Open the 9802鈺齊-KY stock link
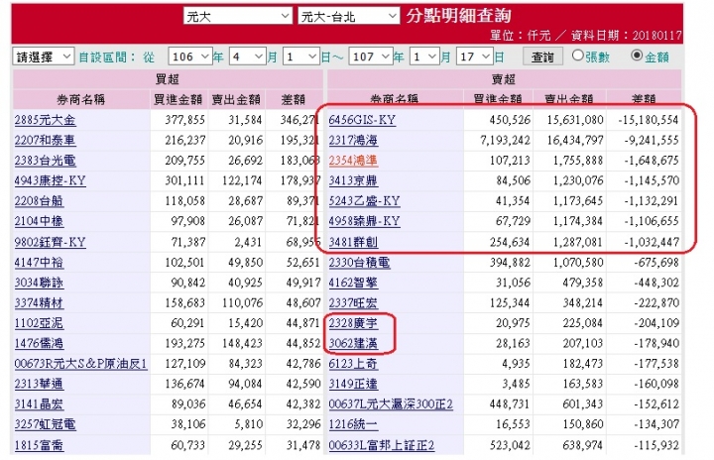 (x=50, y=242)
